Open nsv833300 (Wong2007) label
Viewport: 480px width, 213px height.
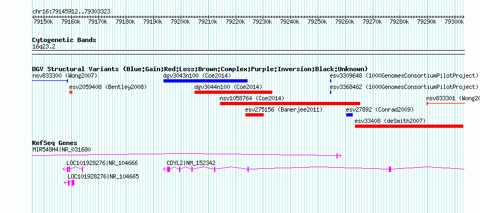coord(65,75)
